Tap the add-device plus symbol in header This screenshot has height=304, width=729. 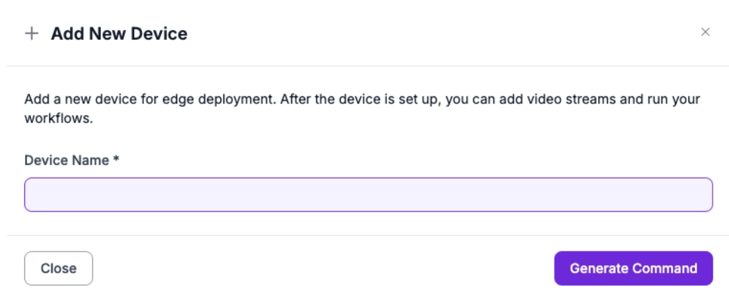click(x=31, y=34)
